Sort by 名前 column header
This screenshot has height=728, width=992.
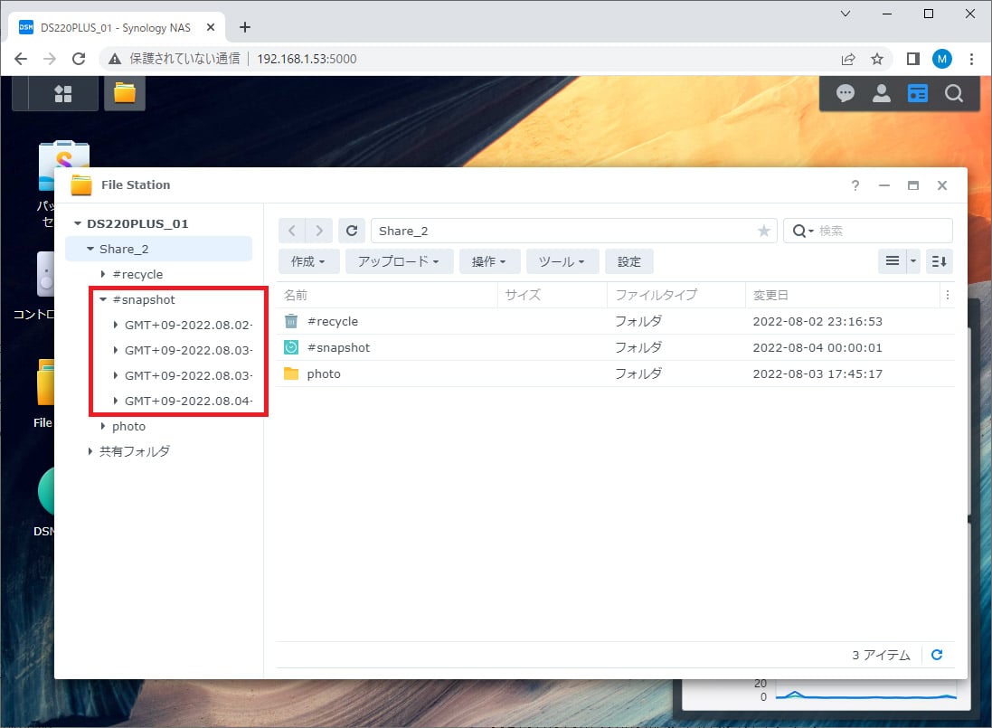pyautogui.click(x=386, y=295)
